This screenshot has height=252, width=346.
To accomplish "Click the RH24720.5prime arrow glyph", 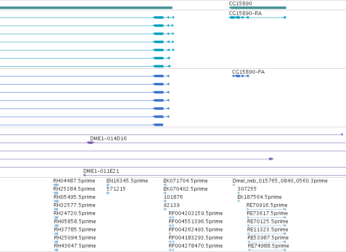I will point(56,217).
